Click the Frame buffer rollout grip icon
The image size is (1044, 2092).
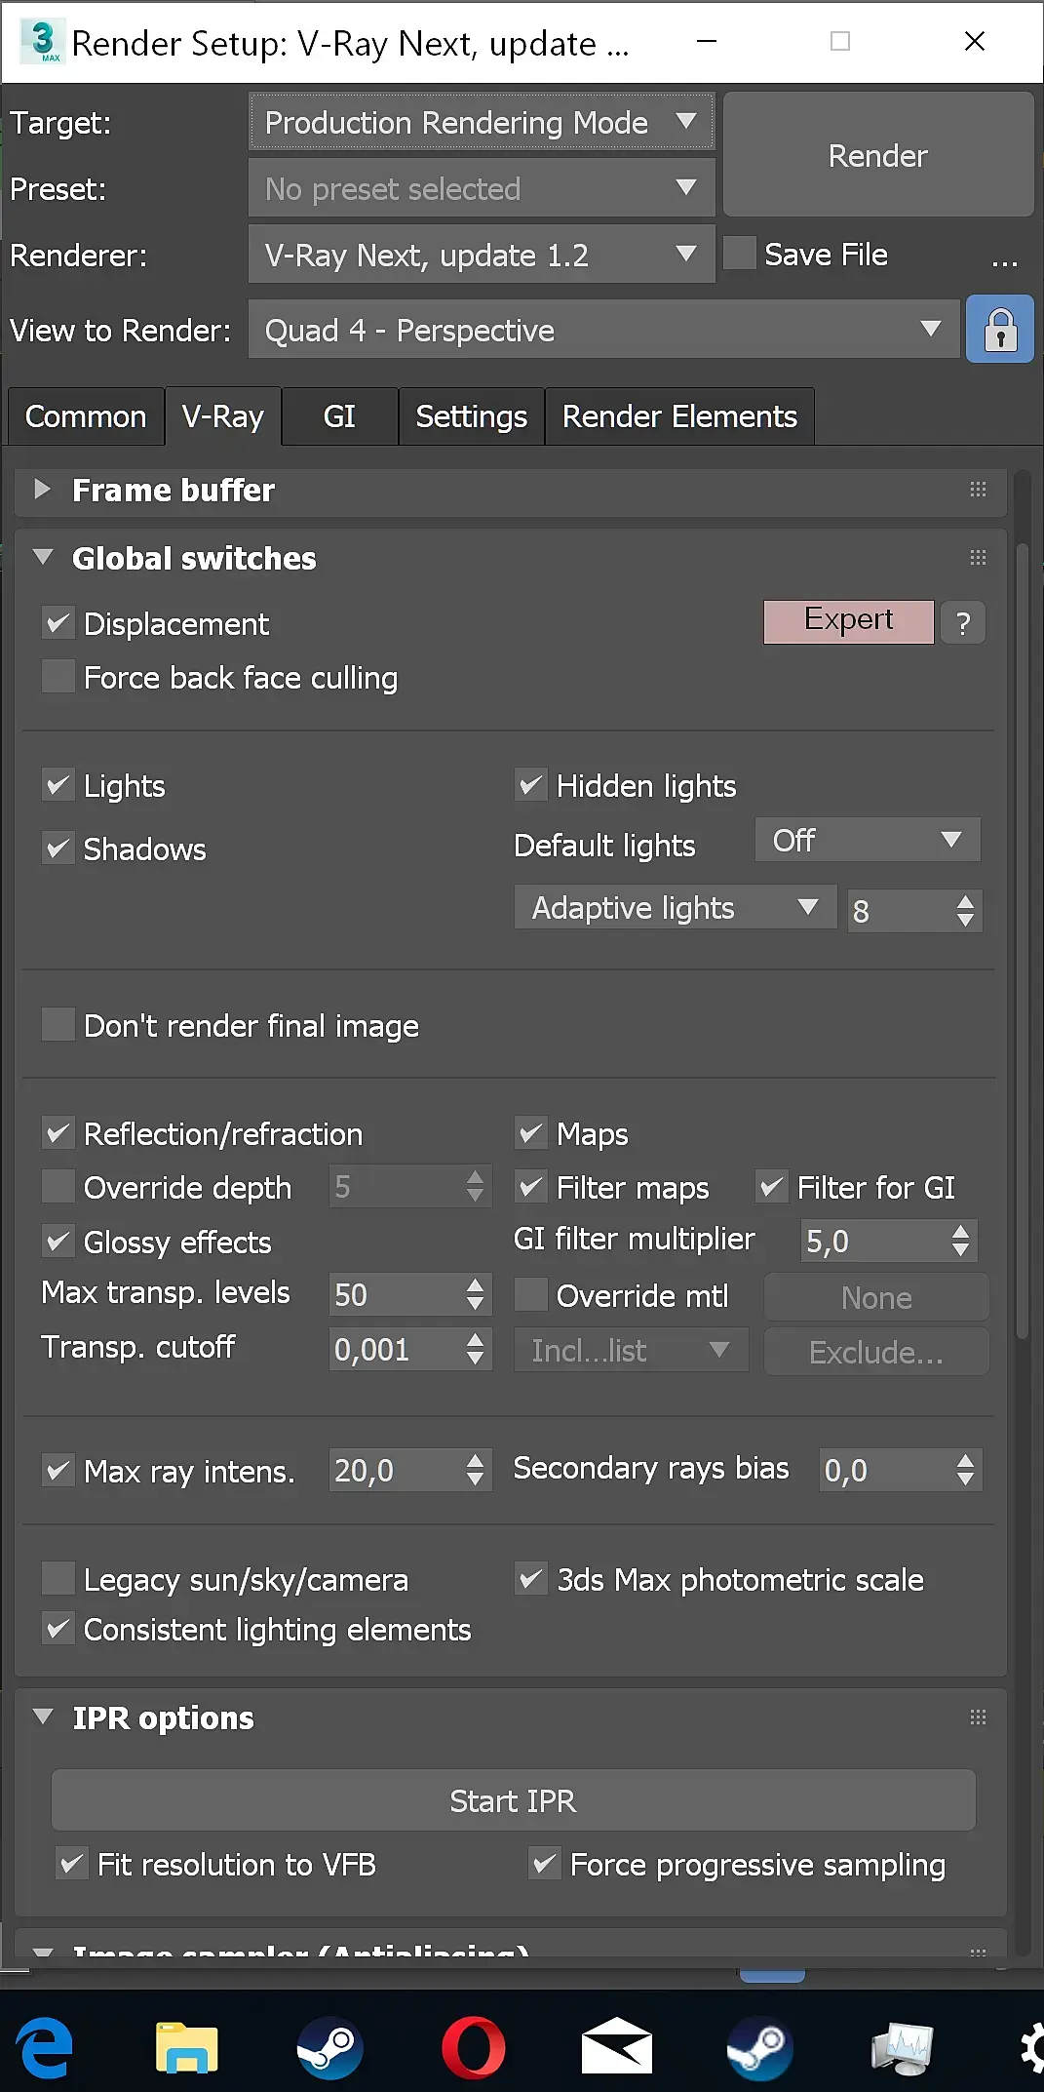pyautogui.click(x=978, y=490)
